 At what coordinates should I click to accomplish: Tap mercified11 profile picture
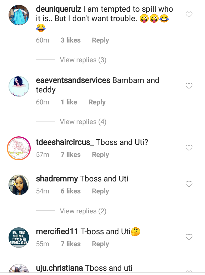tap(19, 237)
